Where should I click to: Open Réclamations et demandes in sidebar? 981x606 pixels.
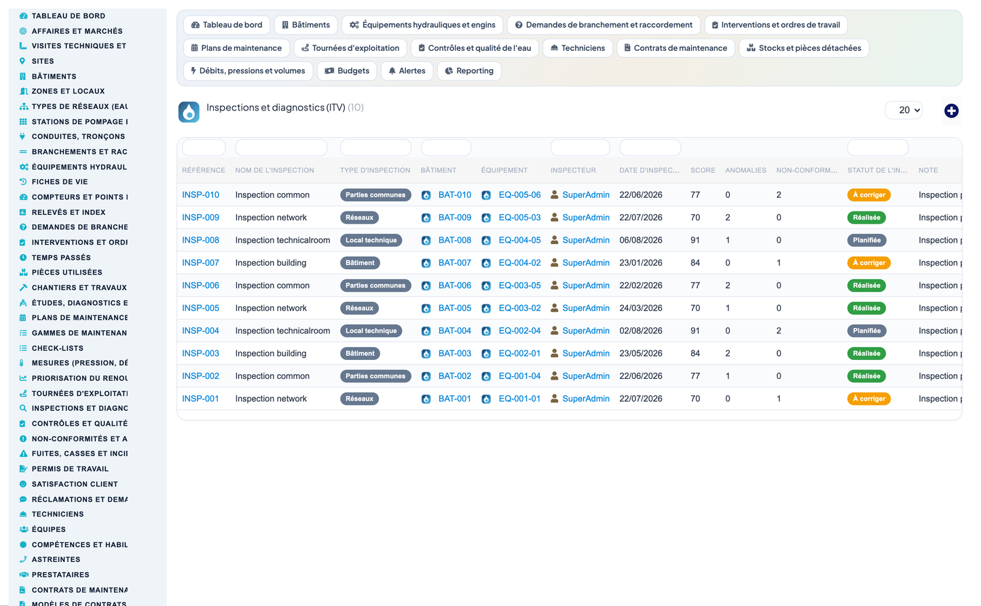click(x=79, y=500)
